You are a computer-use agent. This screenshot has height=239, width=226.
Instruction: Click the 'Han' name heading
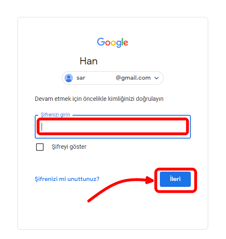click(x=89, y=61)
